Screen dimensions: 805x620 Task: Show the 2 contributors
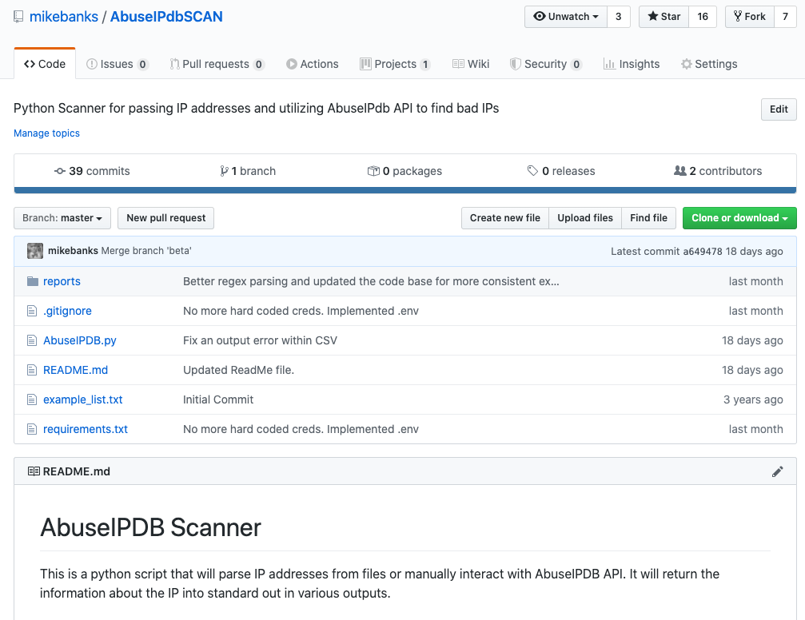[719, 170]
